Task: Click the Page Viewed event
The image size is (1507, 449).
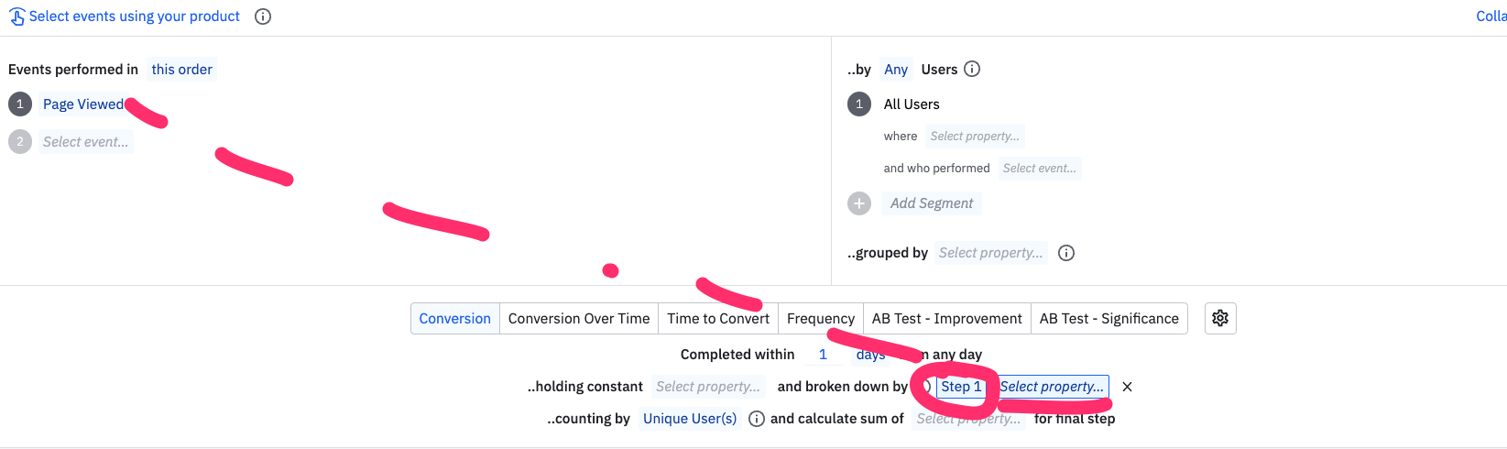Action: [x=83, y=104]
